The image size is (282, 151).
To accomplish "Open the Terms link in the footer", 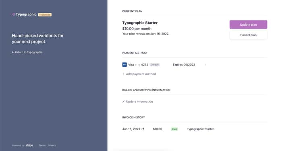I will tap(42, 145).
